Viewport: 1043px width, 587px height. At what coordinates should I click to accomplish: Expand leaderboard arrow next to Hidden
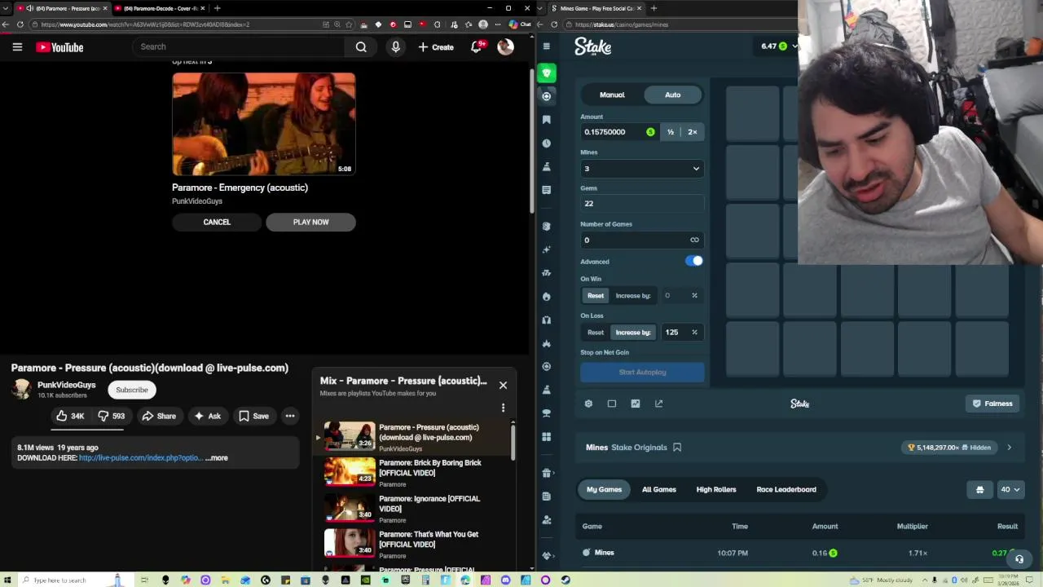pyautogui.click(x=1009, y=448)
